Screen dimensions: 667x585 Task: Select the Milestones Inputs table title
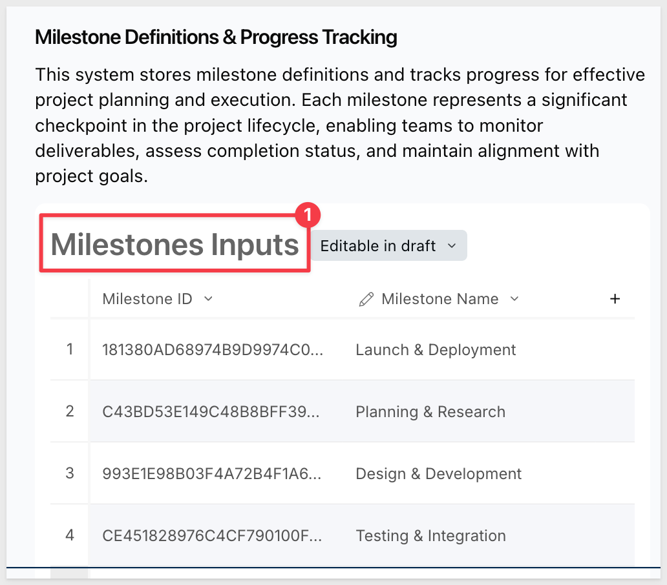click(175, 244)
